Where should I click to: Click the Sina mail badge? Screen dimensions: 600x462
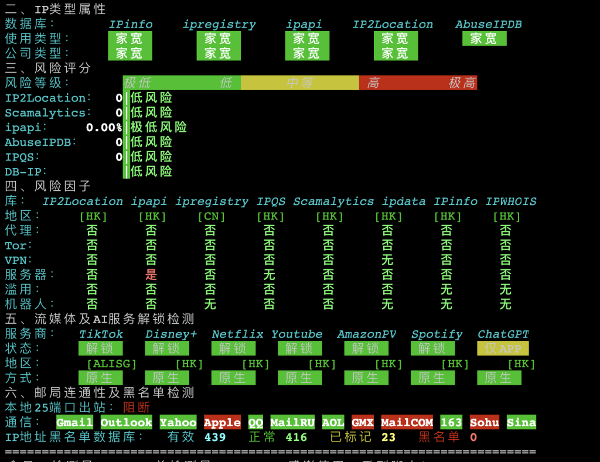click(x=521, y=422)
